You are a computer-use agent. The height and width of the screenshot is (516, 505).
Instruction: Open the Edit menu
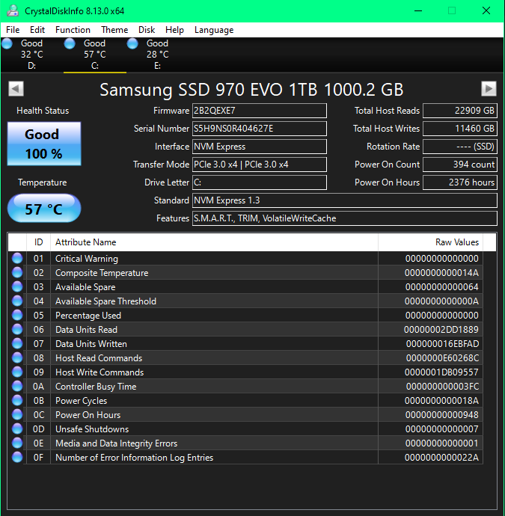[x=37, y=30]
